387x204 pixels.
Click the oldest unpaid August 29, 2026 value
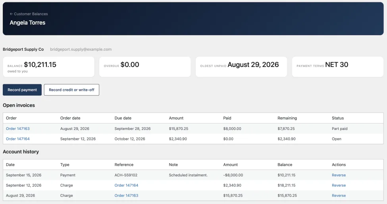(253, 65)
